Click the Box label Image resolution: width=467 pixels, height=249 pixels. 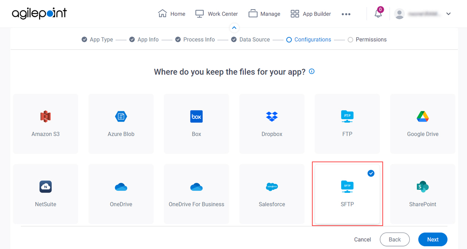pos(196,134)
